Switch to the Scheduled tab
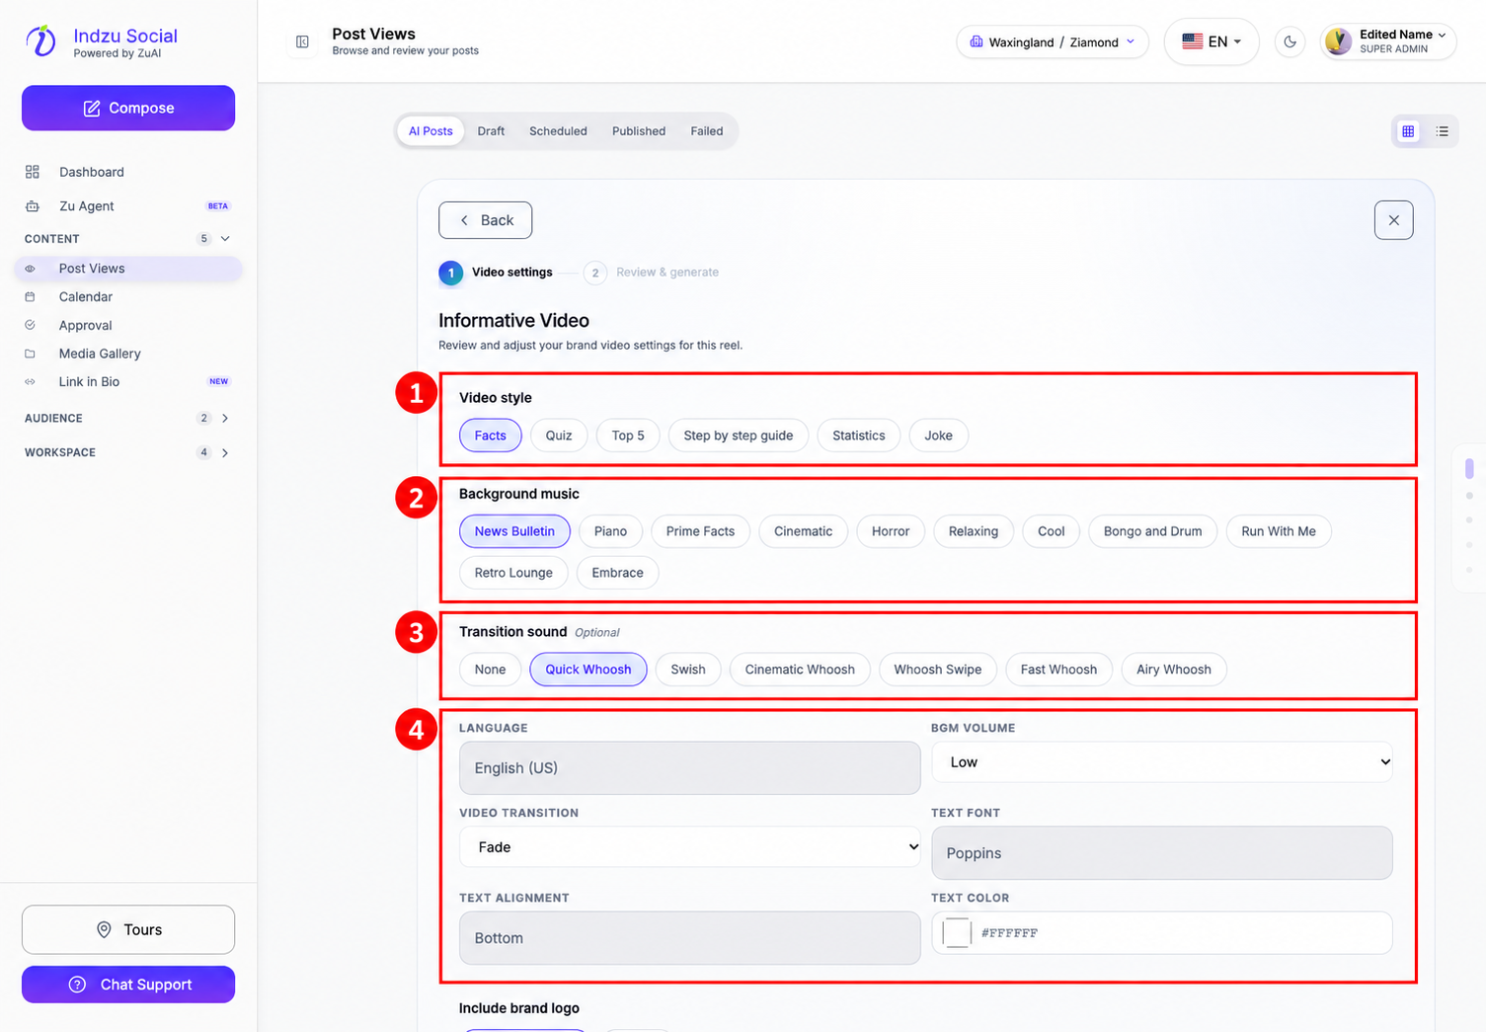Screen dimensions: 1486x1032 [558, 131]
